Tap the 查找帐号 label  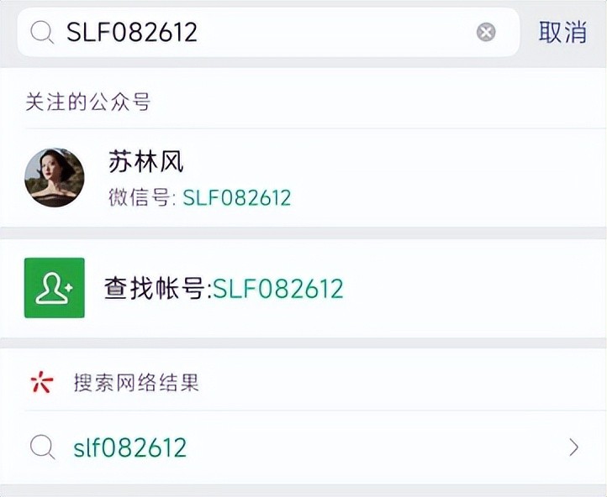(155, 289)
